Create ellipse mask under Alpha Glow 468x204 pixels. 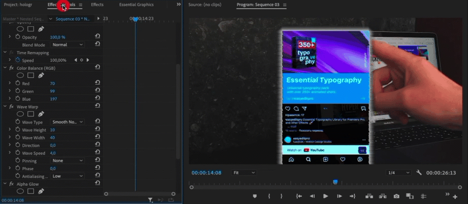(20, 191)
